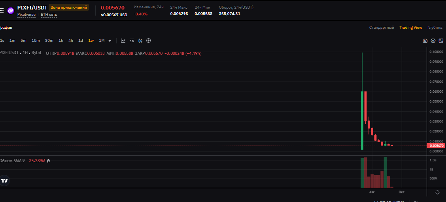This screenshot has width=446, height=202.
Task: Click the add/compare plus circle icon
Action: tap(149, 41)
